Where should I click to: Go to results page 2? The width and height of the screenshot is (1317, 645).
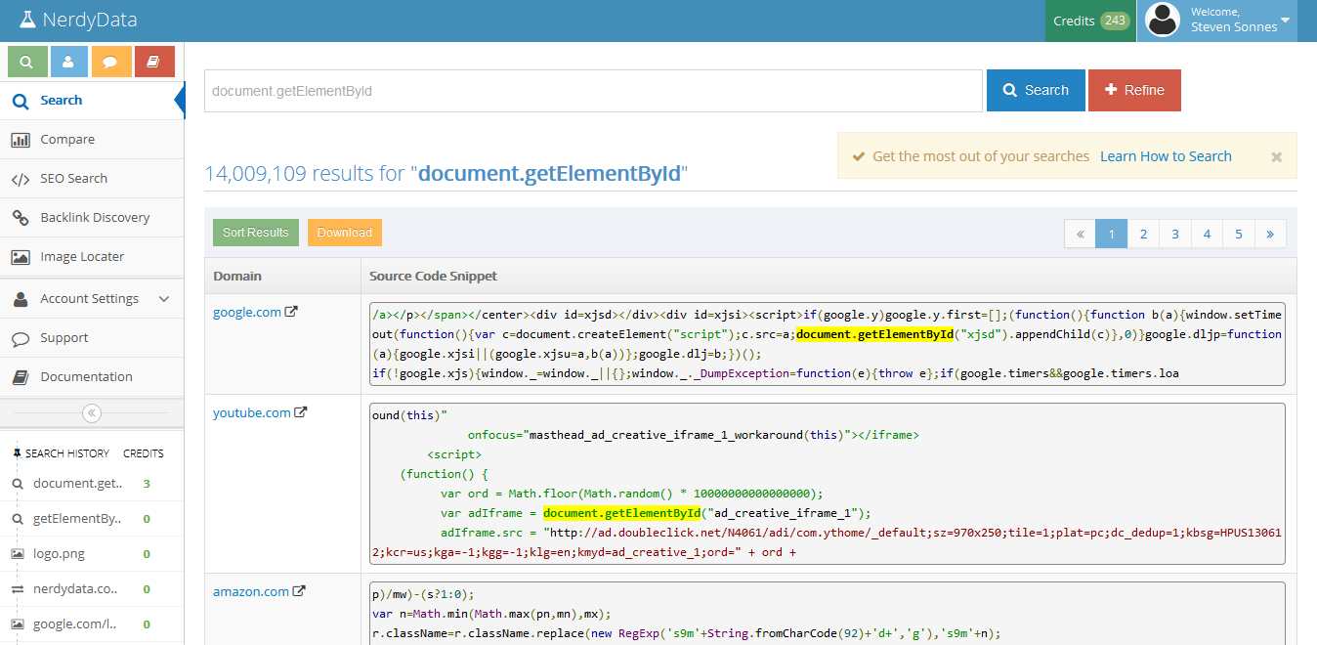[1143, 234]
